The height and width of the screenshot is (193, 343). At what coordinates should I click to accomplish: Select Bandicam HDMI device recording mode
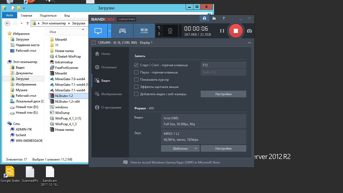point(144,31)
